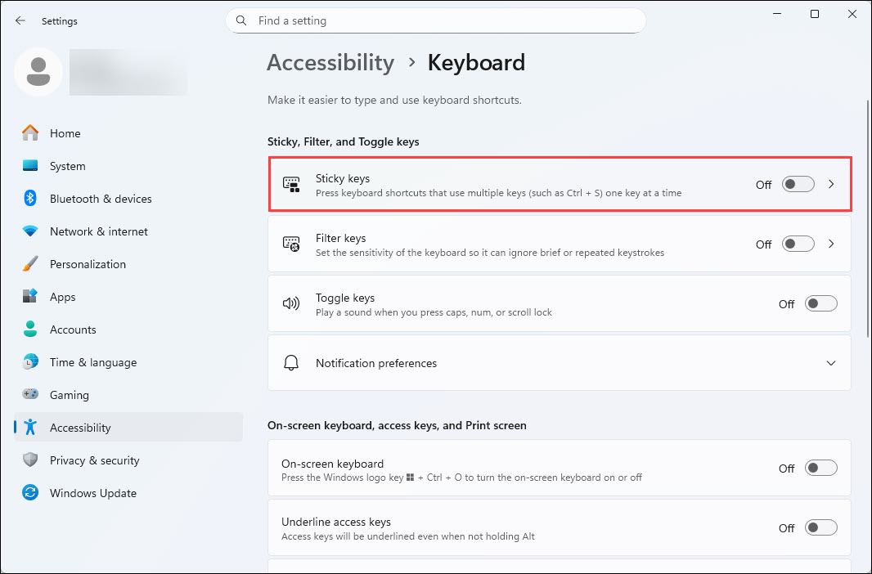Switch on Underline access keys

click(x=820, y=527)
